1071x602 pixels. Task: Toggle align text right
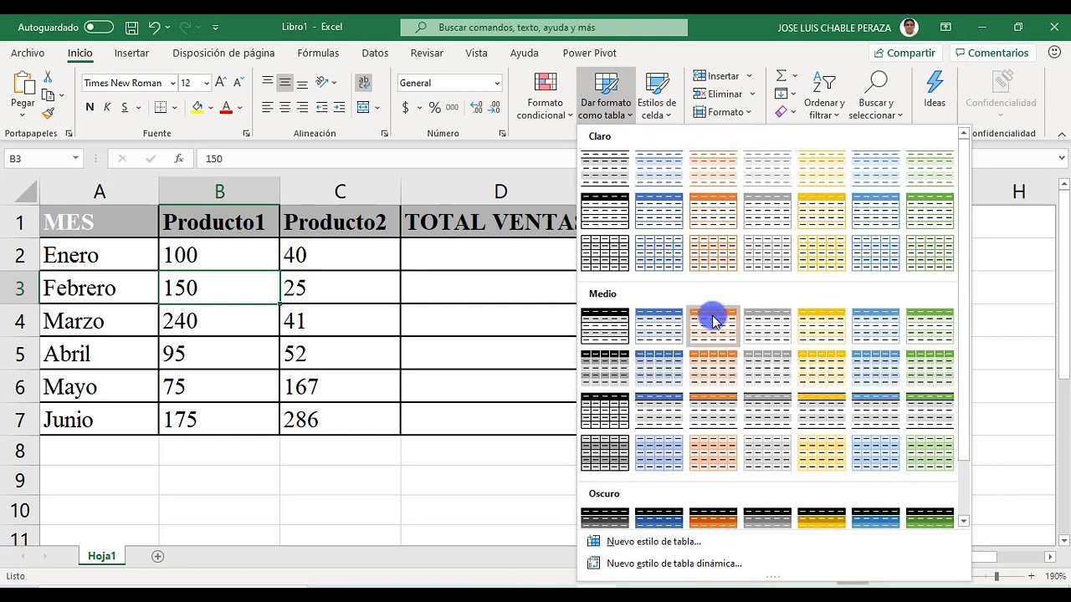point(302,107)
